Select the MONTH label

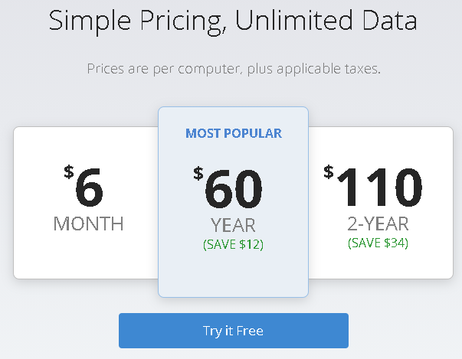click(x=88, y=224)
